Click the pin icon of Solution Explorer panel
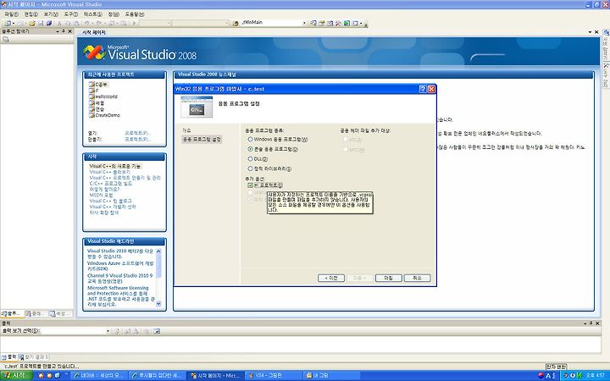Screen dimensions: 610x381 (x=64, y=31)
